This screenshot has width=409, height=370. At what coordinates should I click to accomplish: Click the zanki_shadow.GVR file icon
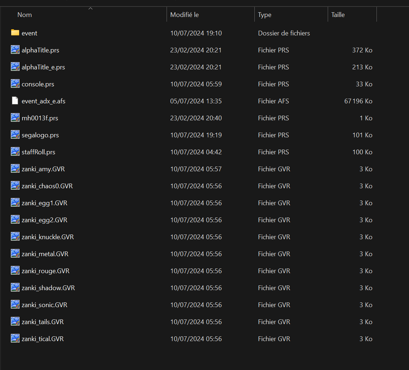coord(15,288)
